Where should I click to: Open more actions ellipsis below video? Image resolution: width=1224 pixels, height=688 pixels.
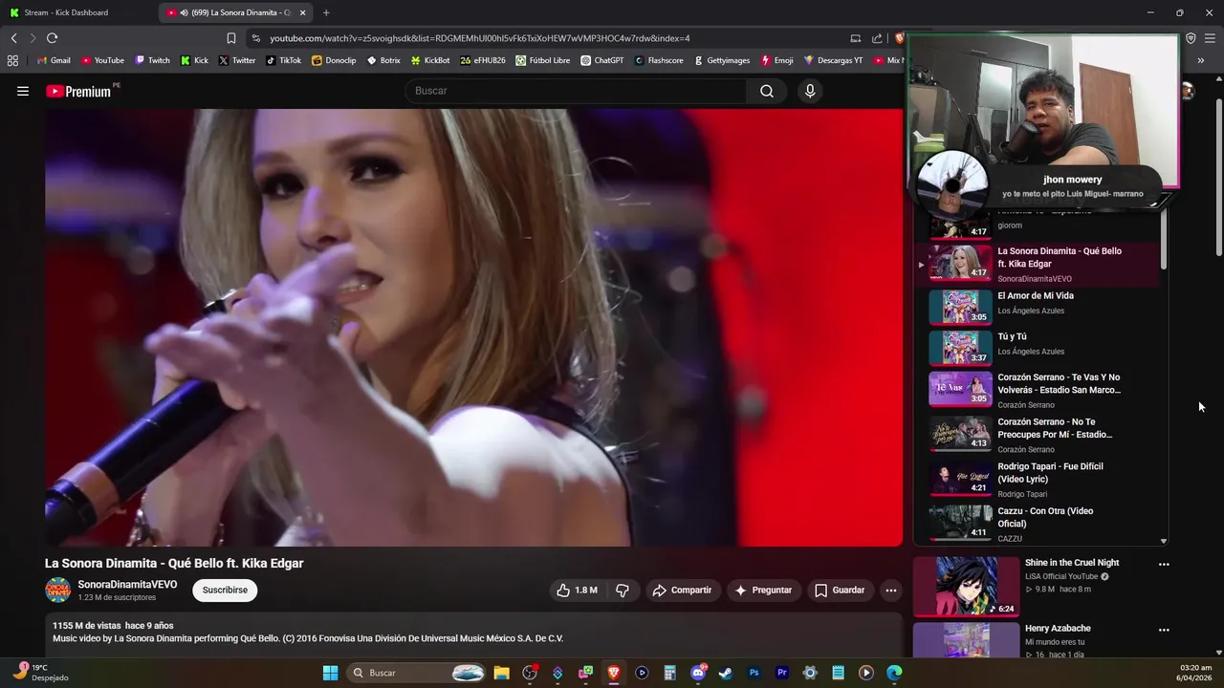(891, 591)
